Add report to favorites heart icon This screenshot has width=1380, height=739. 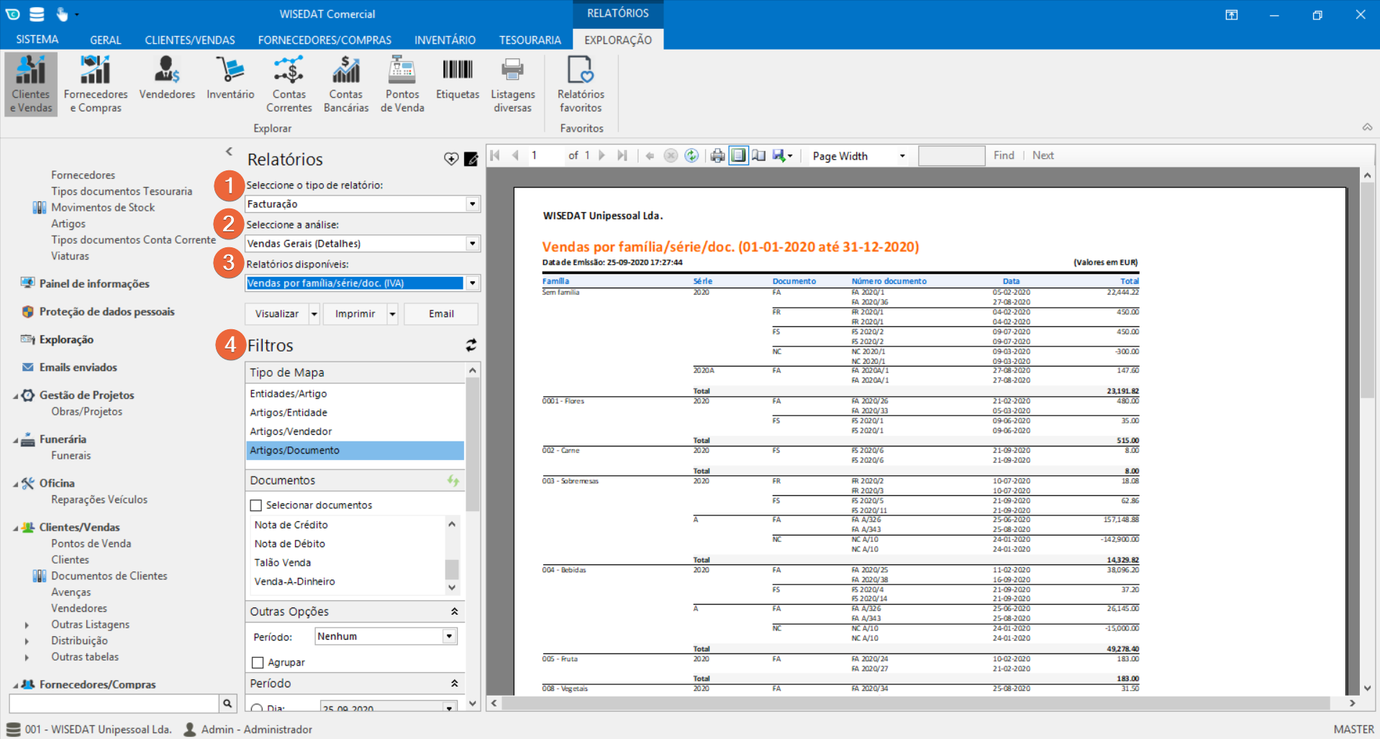[451, 159]
